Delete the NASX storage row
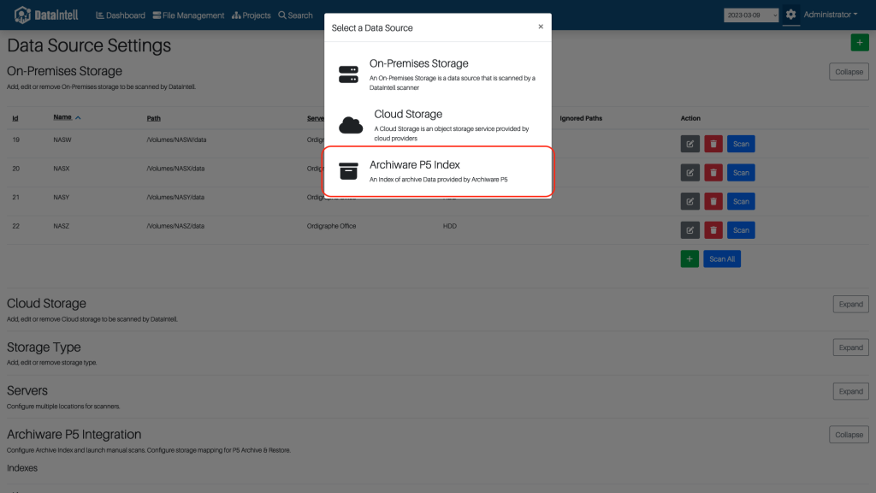The height and width of the screenshot is (493, 876). 713,173
